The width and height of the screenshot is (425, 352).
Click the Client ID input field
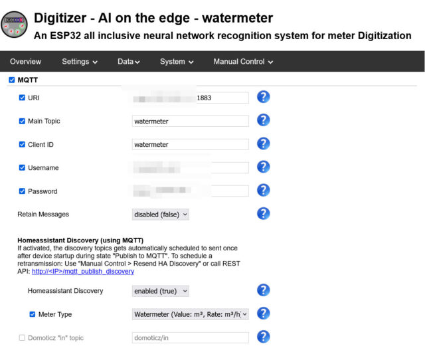191,144
